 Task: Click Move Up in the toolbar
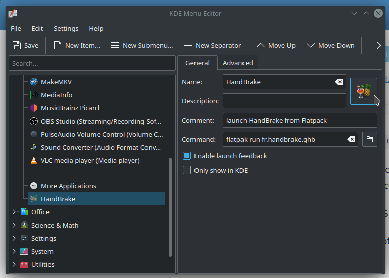coord(276,45)
